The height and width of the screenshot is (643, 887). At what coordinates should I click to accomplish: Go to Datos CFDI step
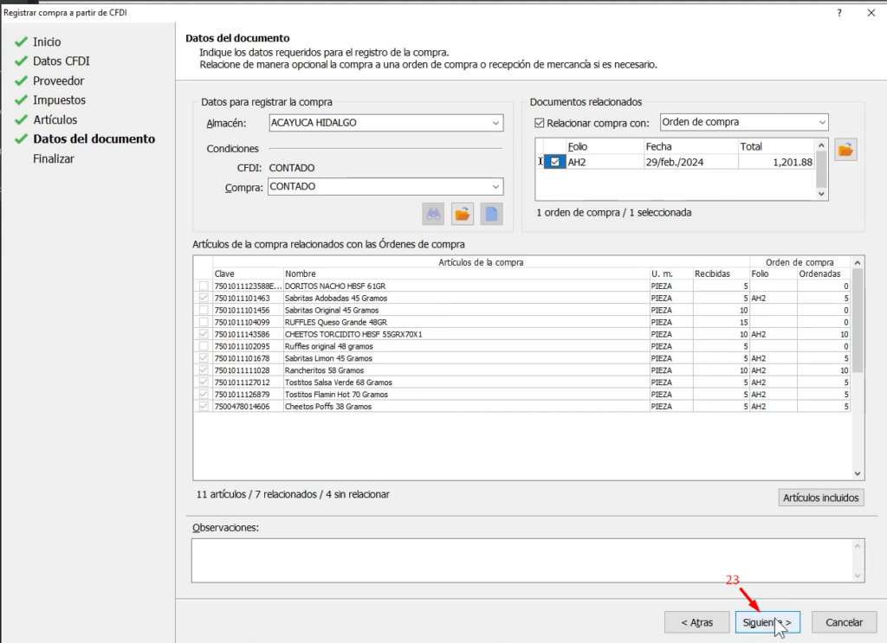pyautogui.click(x=61, y=61)
